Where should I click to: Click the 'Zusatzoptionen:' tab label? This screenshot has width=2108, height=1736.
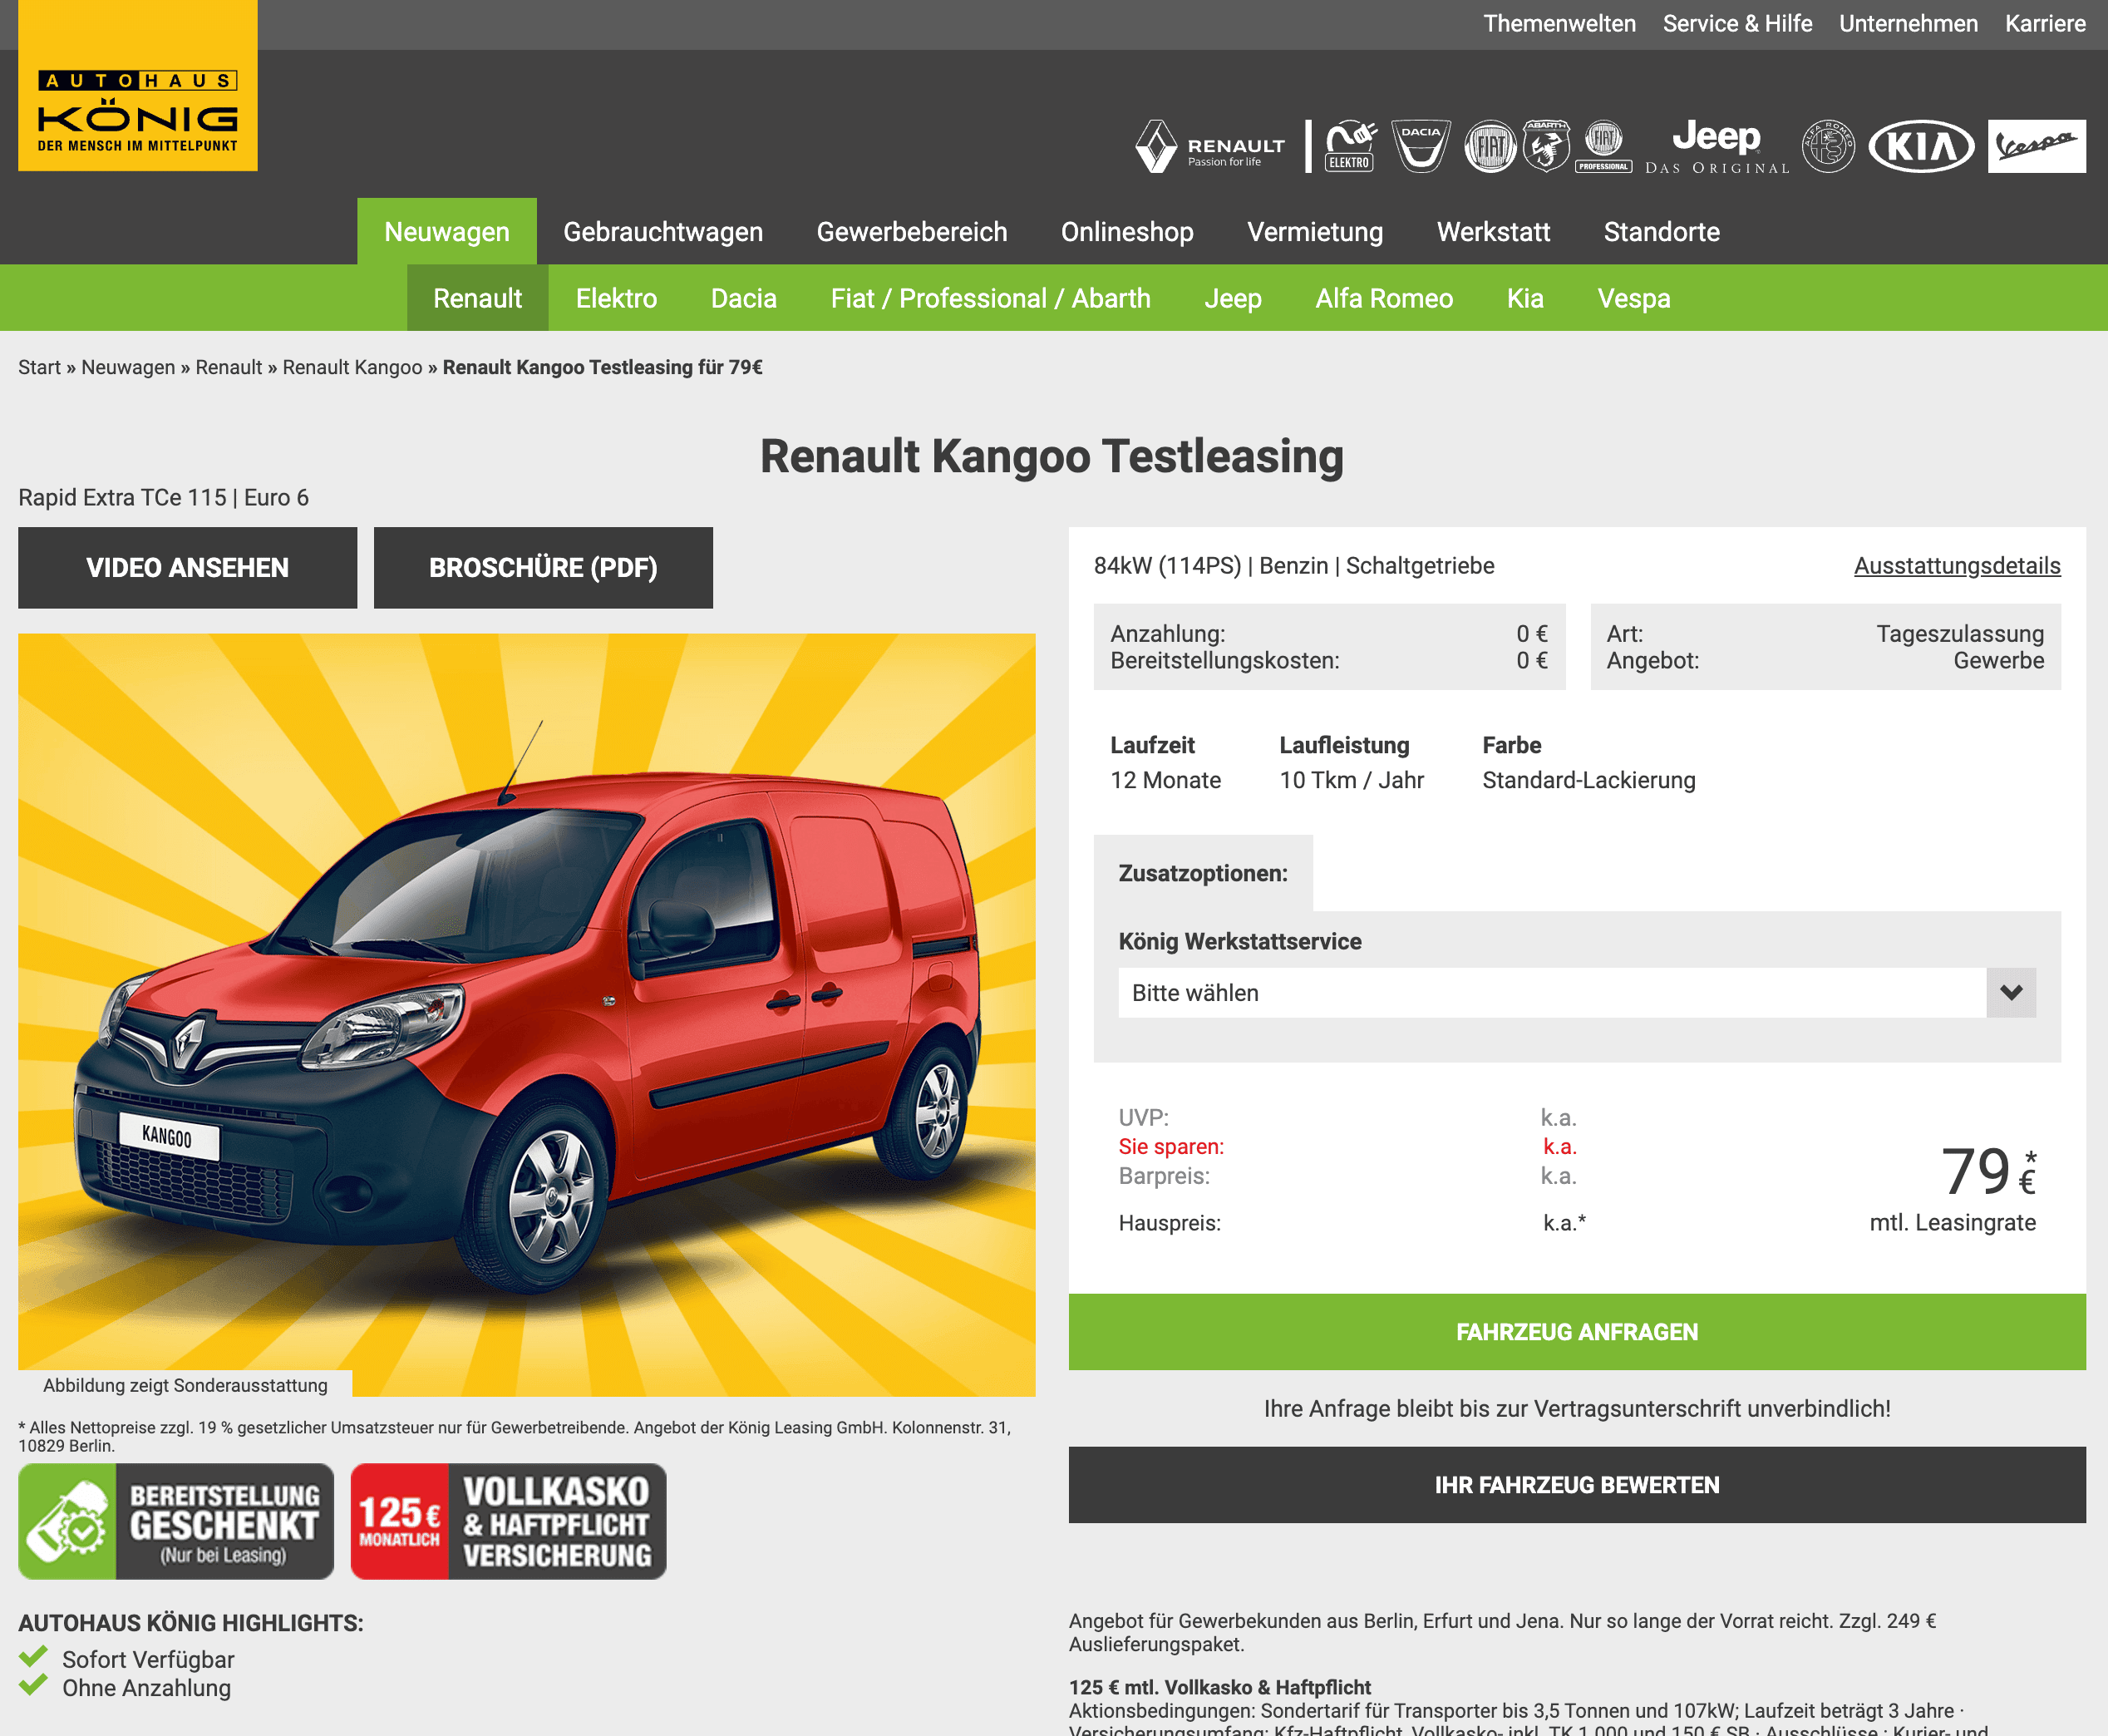(x=1203, y=873)
